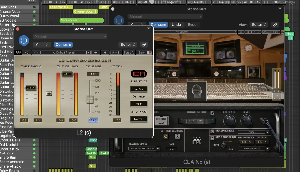Toggle threshold/ceiling link arrows button
Viewport: 300px width, 172px height.
click(49, 94)
